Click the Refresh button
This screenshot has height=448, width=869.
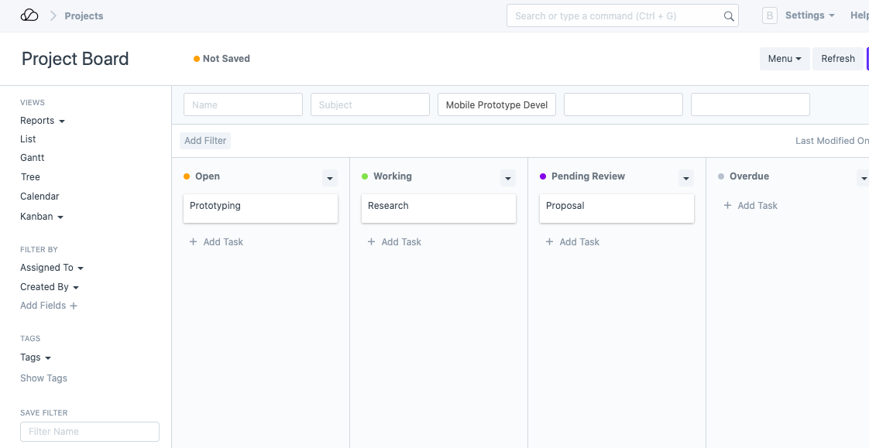tap(837, 59)
